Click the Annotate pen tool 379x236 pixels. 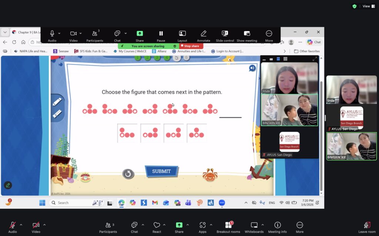[x=203, y=34]
